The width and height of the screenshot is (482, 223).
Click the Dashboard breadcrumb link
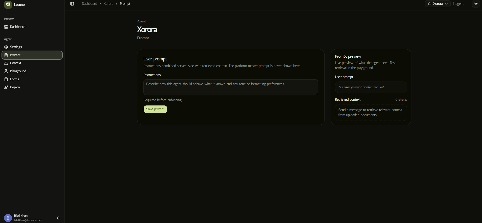89,4
